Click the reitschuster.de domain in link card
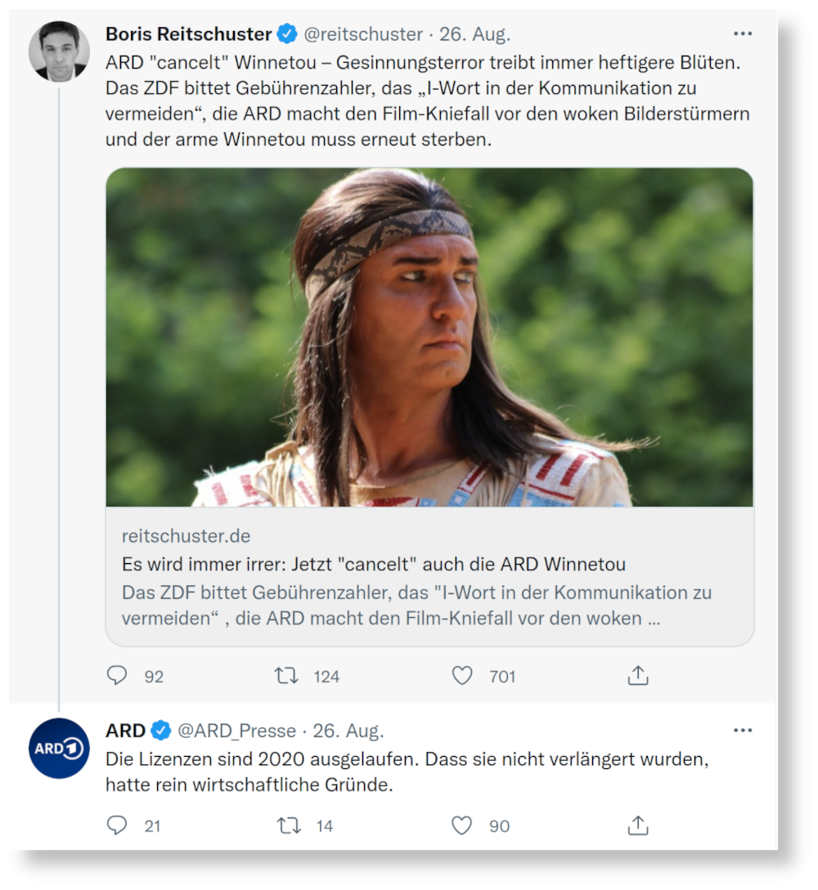The height and width of the screenshot is (890, 818). [186, 536]
